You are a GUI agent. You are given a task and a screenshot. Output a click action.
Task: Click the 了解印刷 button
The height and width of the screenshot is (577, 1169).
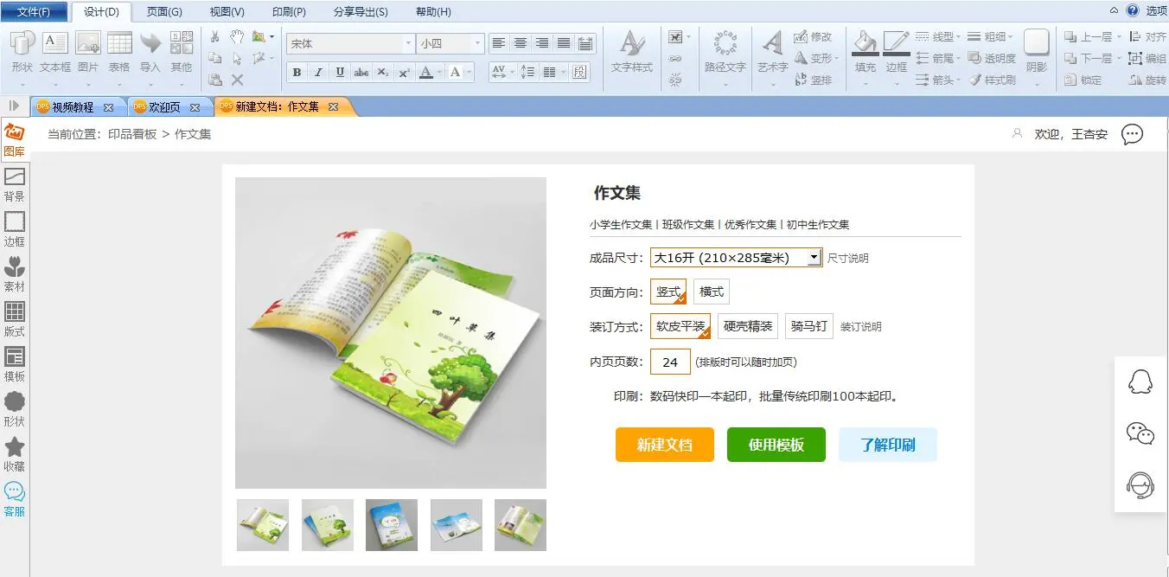tap(888, 445)
